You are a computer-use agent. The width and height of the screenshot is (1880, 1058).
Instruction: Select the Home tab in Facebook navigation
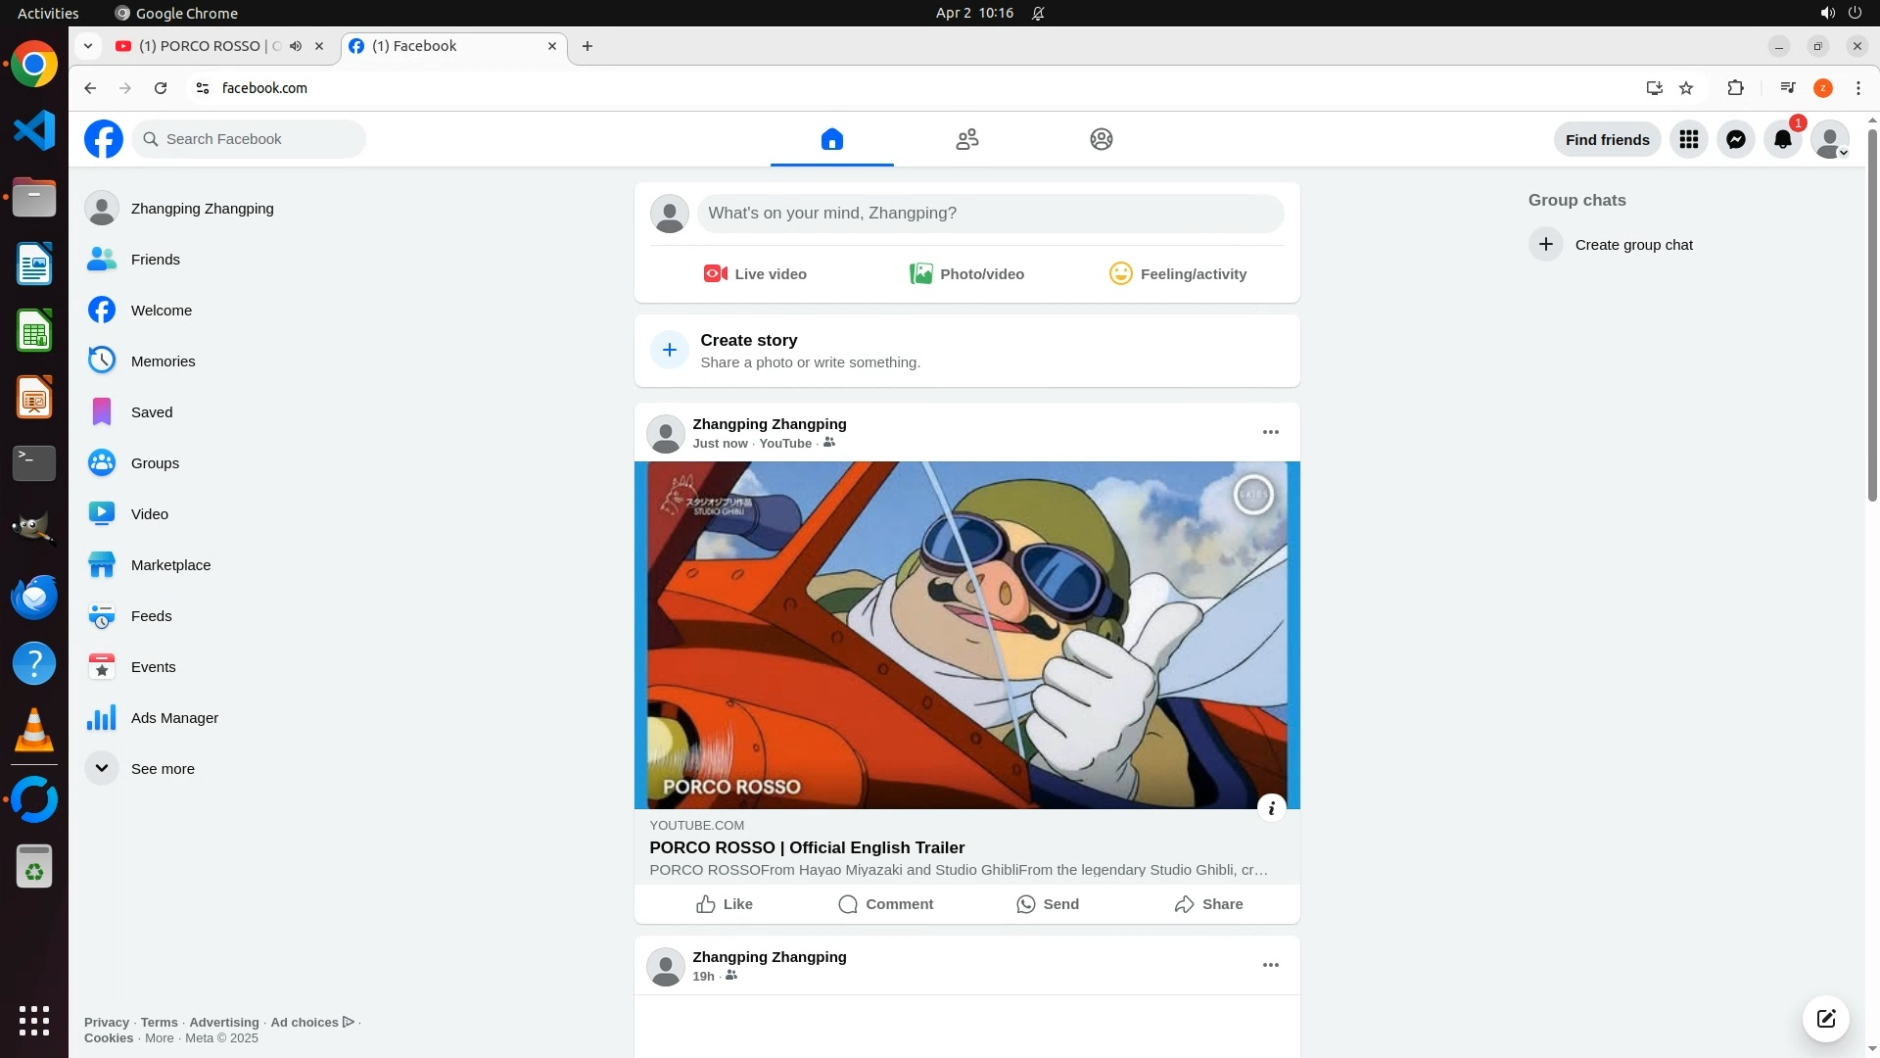831,139
